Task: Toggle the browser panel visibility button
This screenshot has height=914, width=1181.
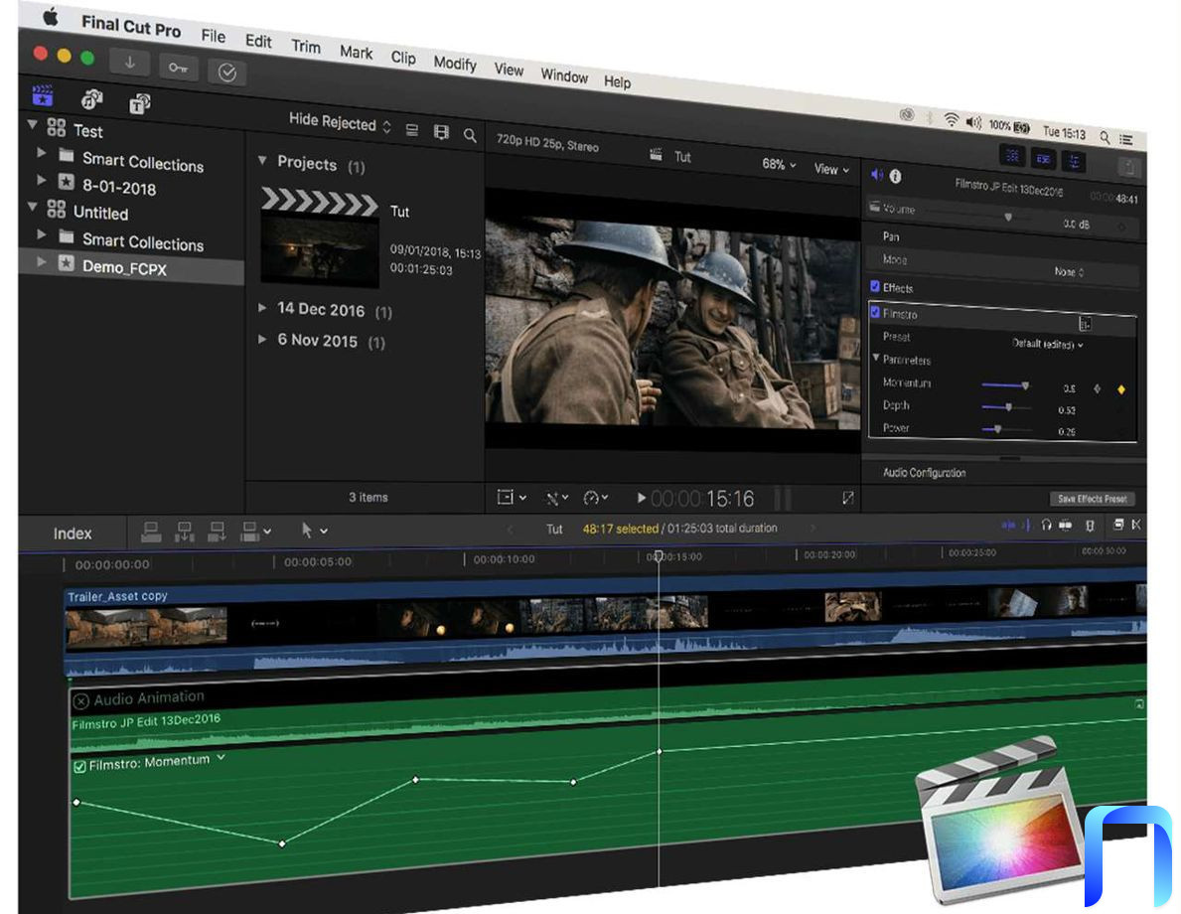Action: coord(1012,157)
